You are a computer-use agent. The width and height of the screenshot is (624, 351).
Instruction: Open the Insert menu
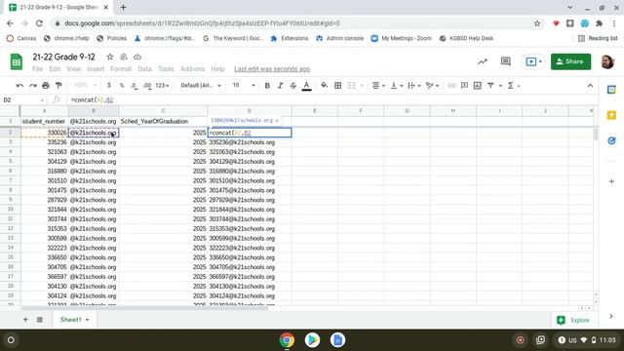(96, 69)
